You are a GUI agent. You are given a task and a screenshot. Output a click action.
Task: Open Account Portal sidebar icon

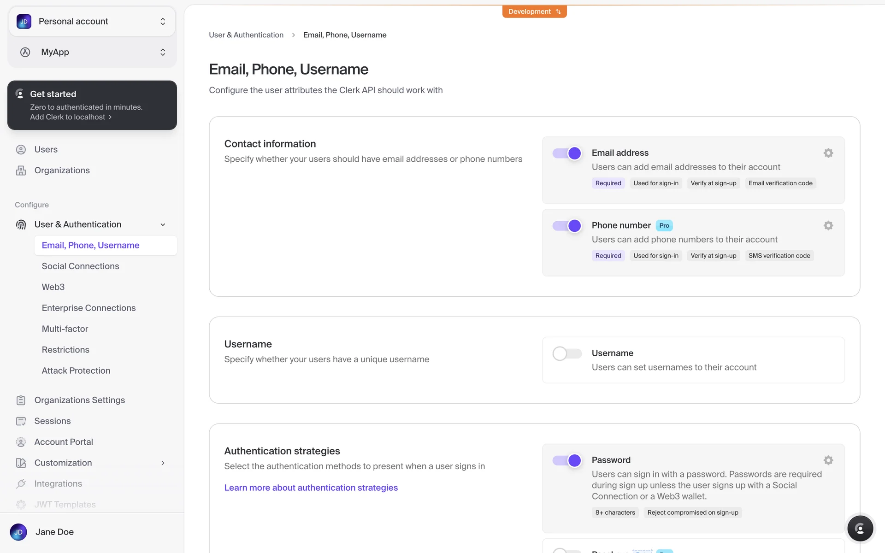[x=21, y=442]
